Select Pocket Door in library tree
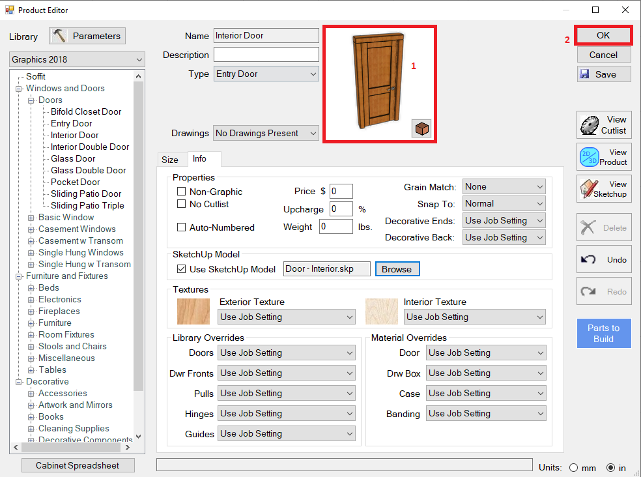641x477 pixels. (x=75, y=182)
